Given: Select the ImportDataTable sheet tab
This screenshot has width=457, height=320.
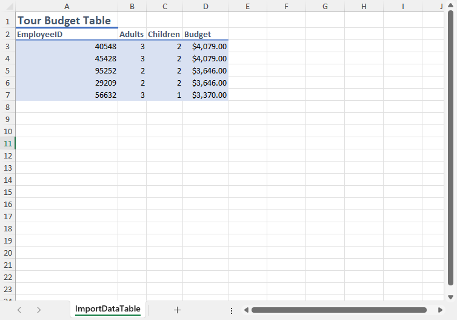Looking at the screenshot, I should click(x=108, y=309).
